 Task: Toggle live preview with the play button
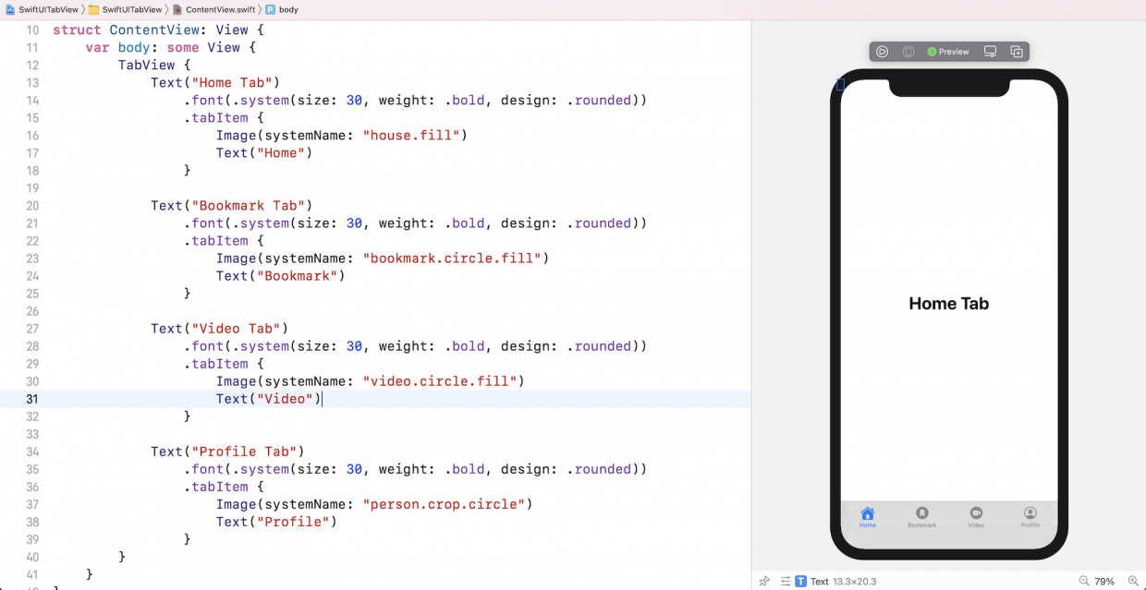click(882, 51)
